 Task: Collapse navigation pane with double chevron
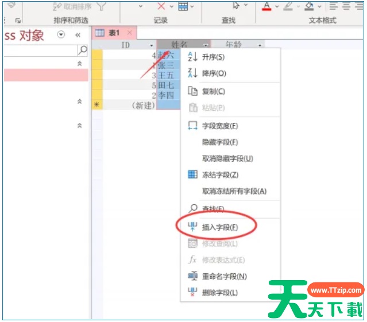click(78, 35)
